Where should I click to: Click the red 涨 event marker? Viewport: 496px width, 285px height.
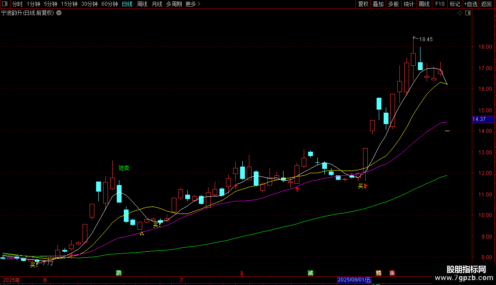pyautogui.click(x=392, y=273)
